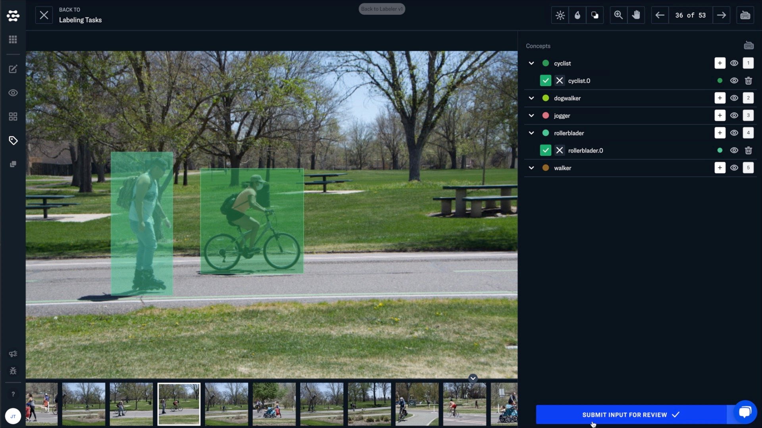Hide the jogger concept visibility
762x428 pixels.
[734, 116]
